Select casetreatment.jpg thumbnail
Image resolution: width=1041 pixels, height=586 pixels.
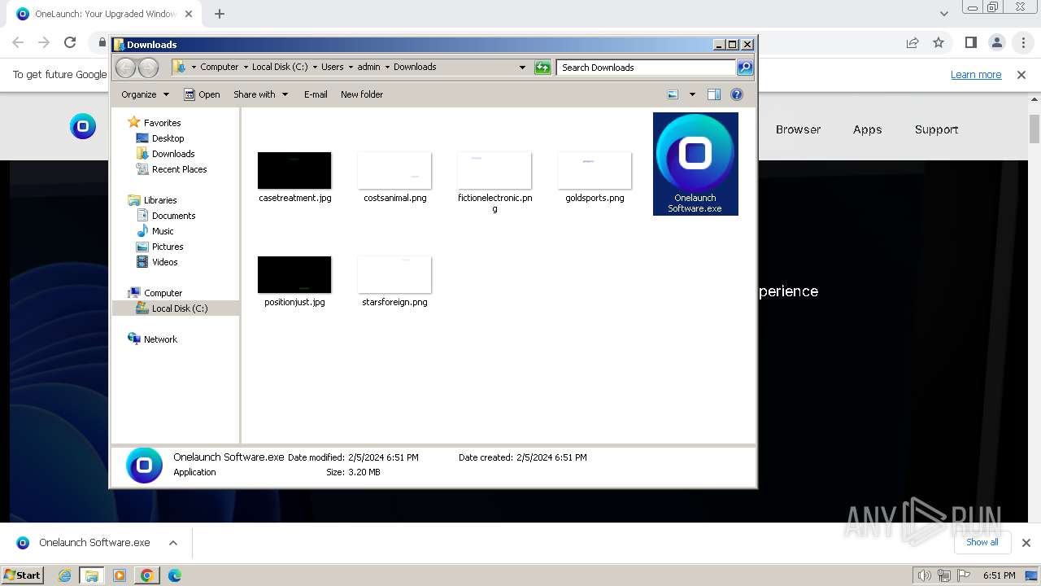click(294, 170)
